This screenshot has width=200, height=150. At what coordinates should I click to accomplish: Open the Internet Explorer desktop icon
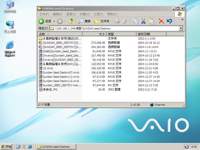(x=10, y=49)
